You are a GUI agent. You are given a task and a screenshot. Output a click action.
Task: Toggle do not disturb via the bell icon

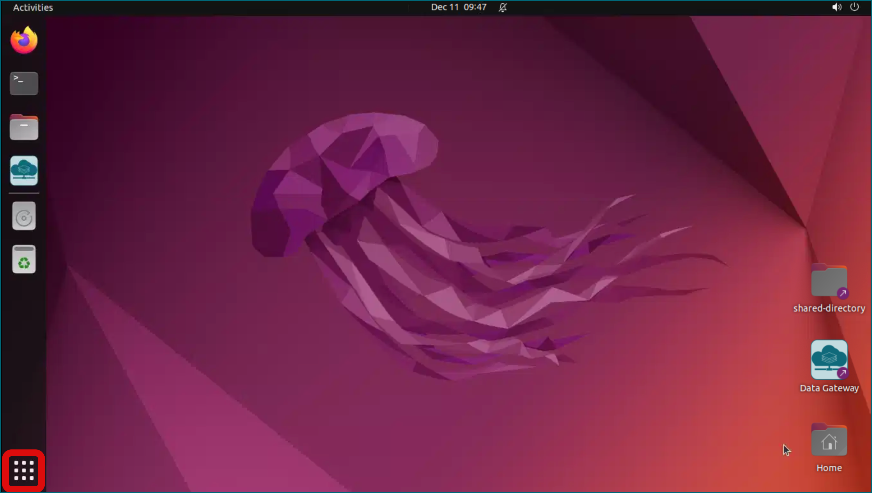point(502,7)
